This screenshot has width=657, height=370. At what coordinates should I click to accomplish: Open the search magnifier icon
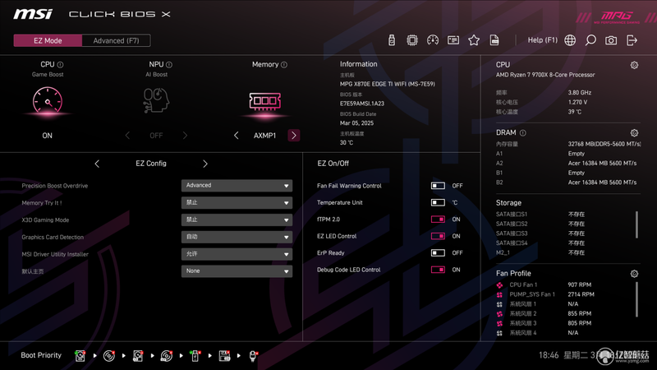(590, 40)
